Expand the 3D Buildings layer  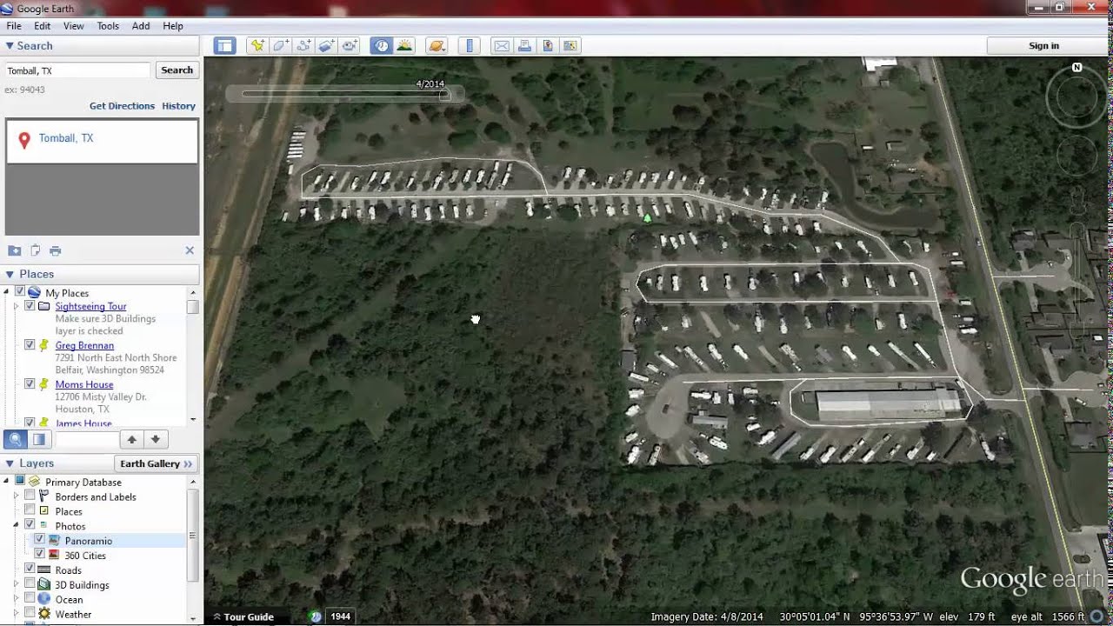click(x=16, y=584)
